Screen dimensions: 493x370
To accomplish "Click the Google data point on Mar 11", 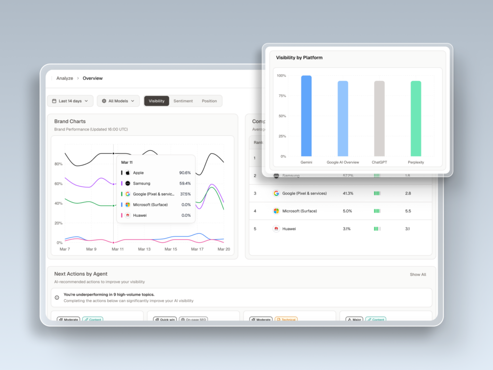I will (x=114, y=206).
